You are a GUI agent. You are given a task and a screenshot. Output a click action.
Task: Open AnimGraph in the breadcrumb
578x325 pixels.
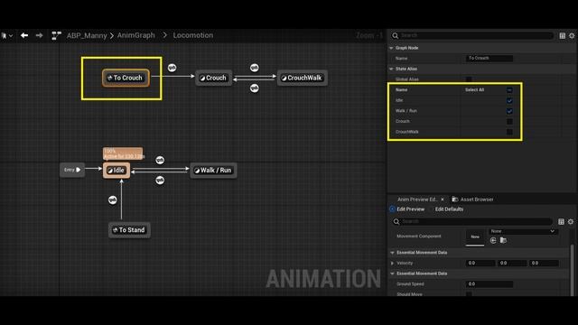[x=136, y=35]
